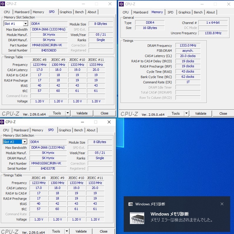
Task: Click Validate in bottom-left CPU-Z window
Action: click(x=81, y=231)
